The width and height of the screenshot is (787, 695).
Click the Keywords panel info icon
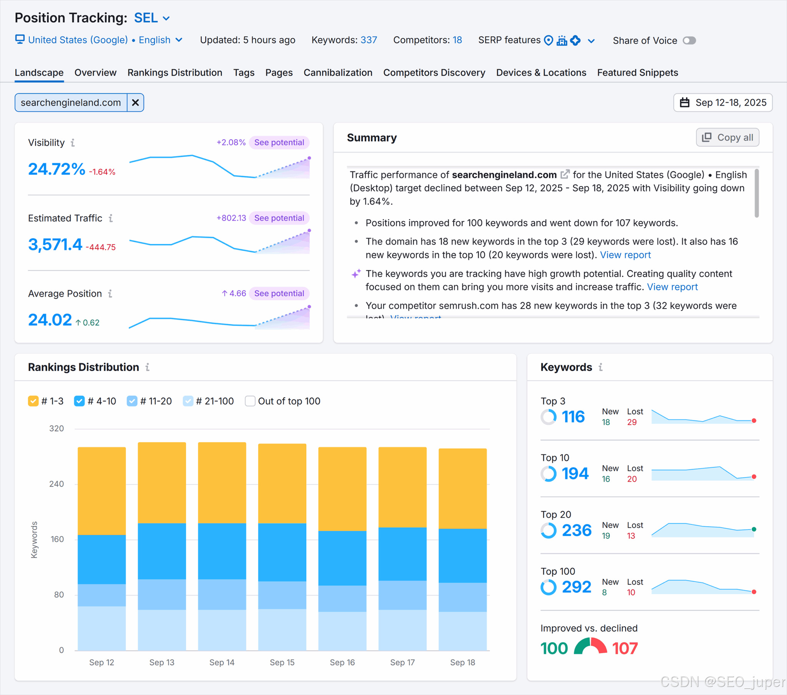pos(601,367)
